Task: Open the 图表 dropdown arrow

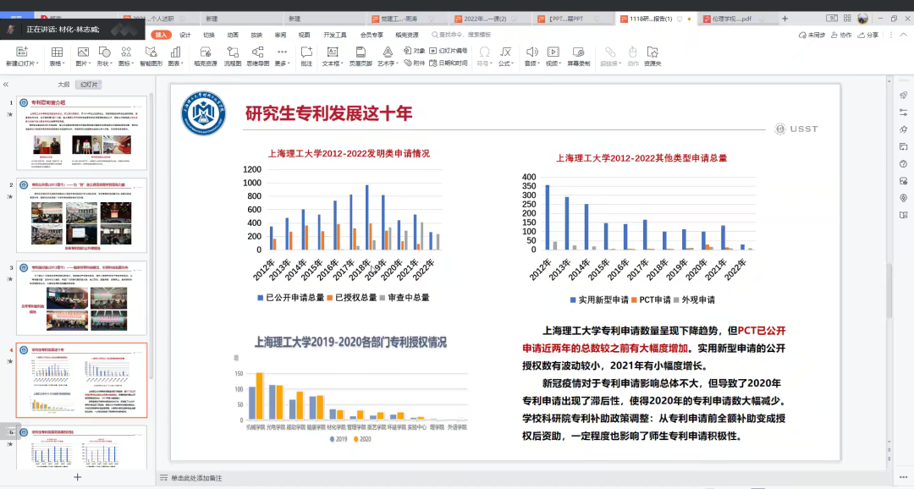Action: (x=183, y=63)
